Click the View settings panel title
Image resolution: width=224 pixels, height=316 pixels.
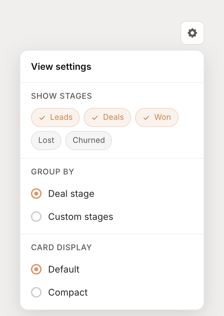[61, 66]
